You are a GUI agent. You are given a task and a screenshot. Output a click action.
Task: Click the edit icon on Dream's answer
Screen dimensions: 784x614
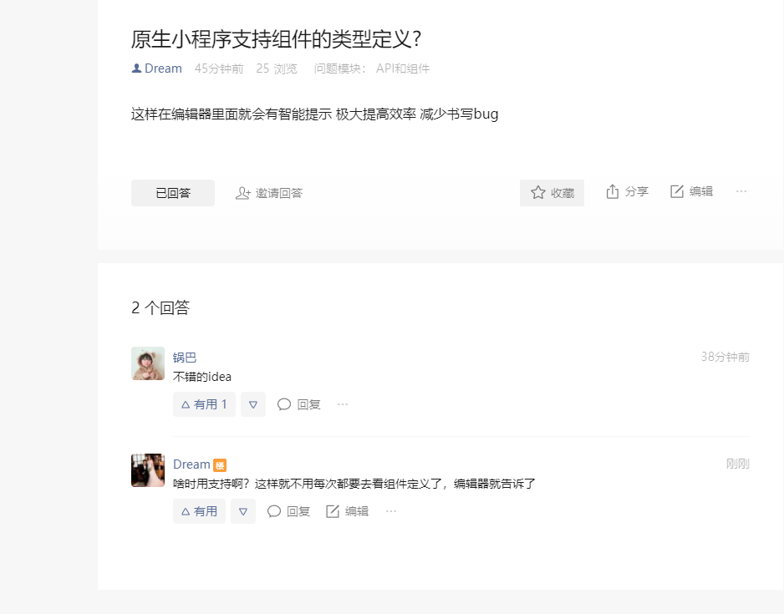pyautogui.click(x=331, y=511)
